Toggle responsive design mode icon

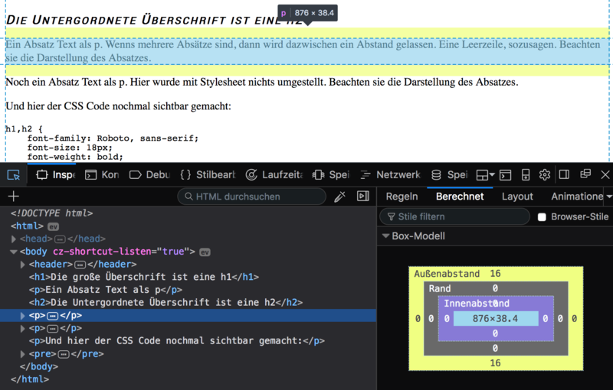(x=526, y=175)
